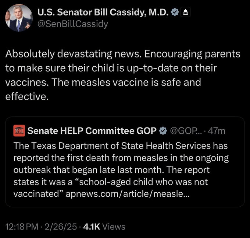
Task: Click Cassidy's blue verified checkmark badge
Action: (175, 13)
